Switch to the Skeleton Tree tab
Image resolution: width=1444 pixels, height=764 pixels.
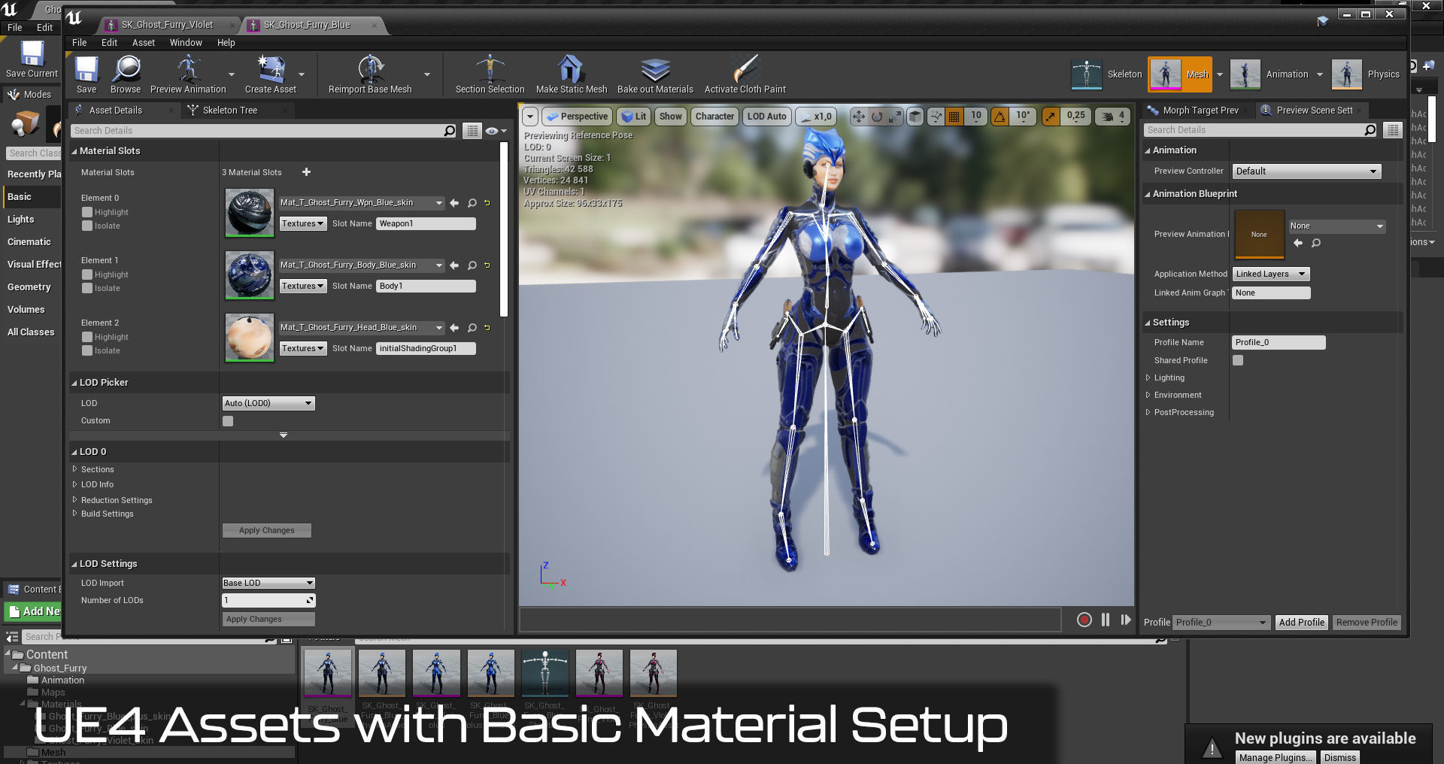(x=230, y=111)
